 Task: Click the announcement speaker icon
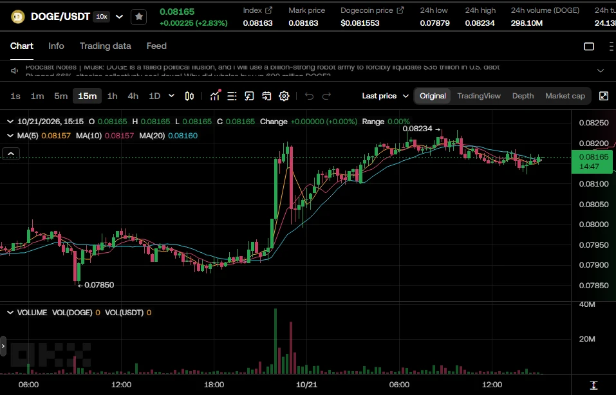pos(15,71)
